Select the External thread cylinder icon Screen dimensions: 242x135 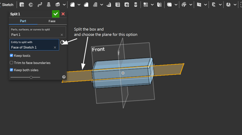pos(136,5)
